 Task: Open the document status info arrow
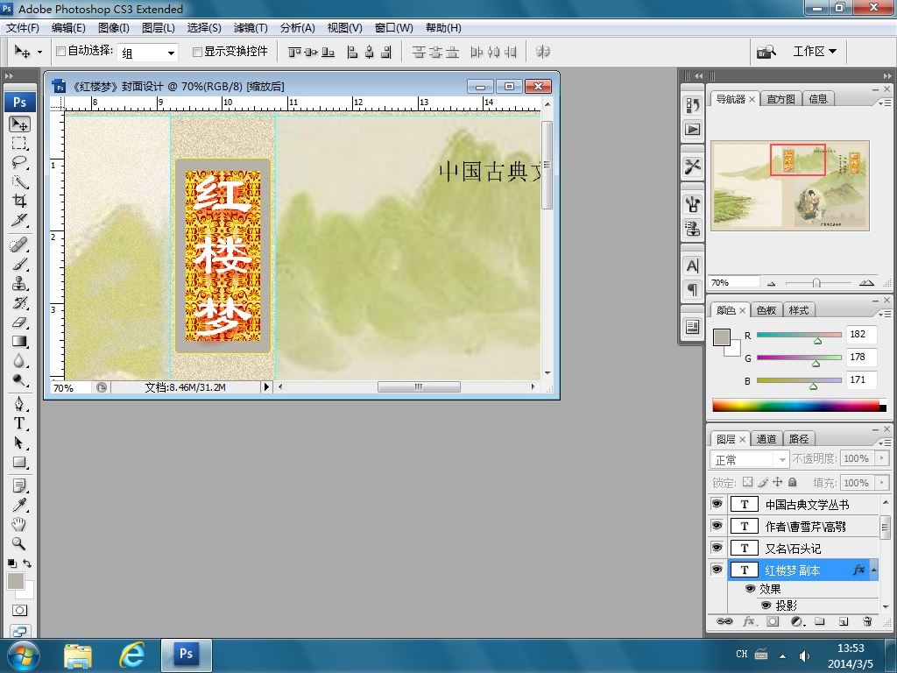266,386
